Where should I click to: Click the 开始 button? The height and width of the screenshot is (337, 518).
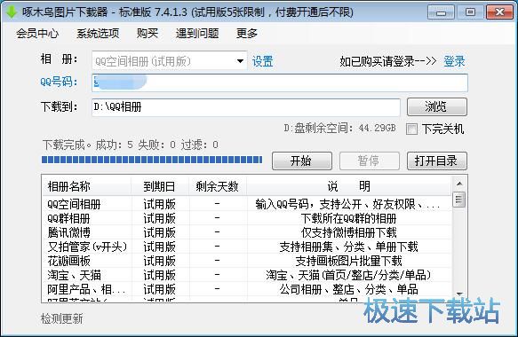(x=301, y=161)
